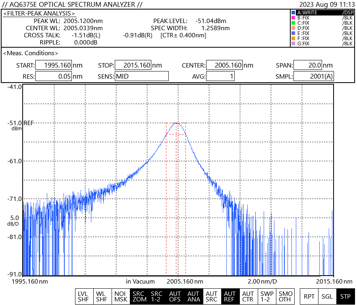The image size is (357, 305).
Task: Open the SENS MID sensitivity field
Action: coord(141,76)
